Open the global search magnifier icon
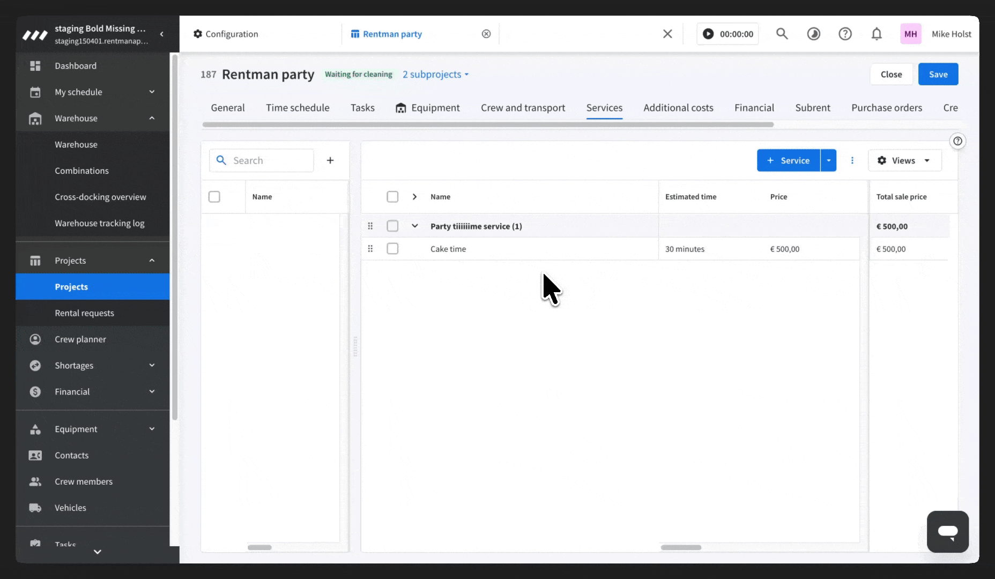Image resolution: width=995 pixels, height=579 pixels. (782, 34)
